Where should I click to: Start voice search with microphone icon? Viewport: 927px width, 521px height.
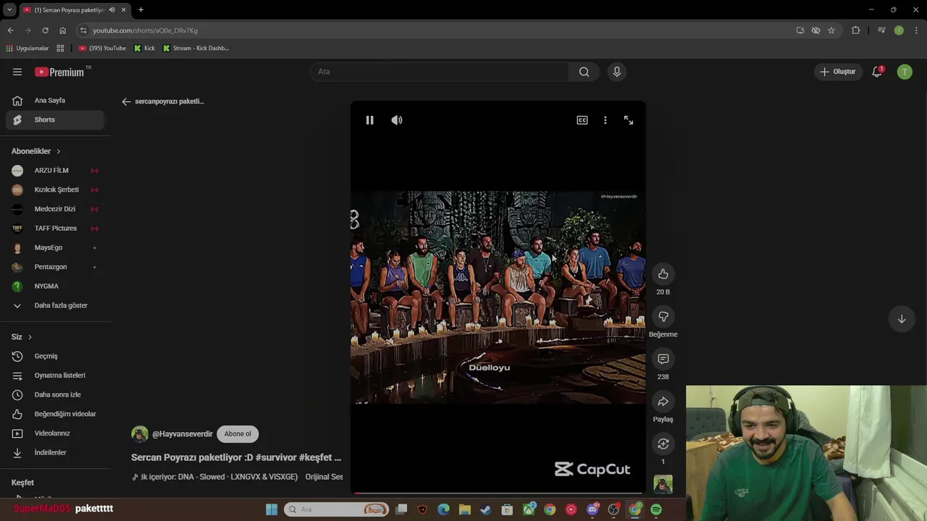[617, 72]
